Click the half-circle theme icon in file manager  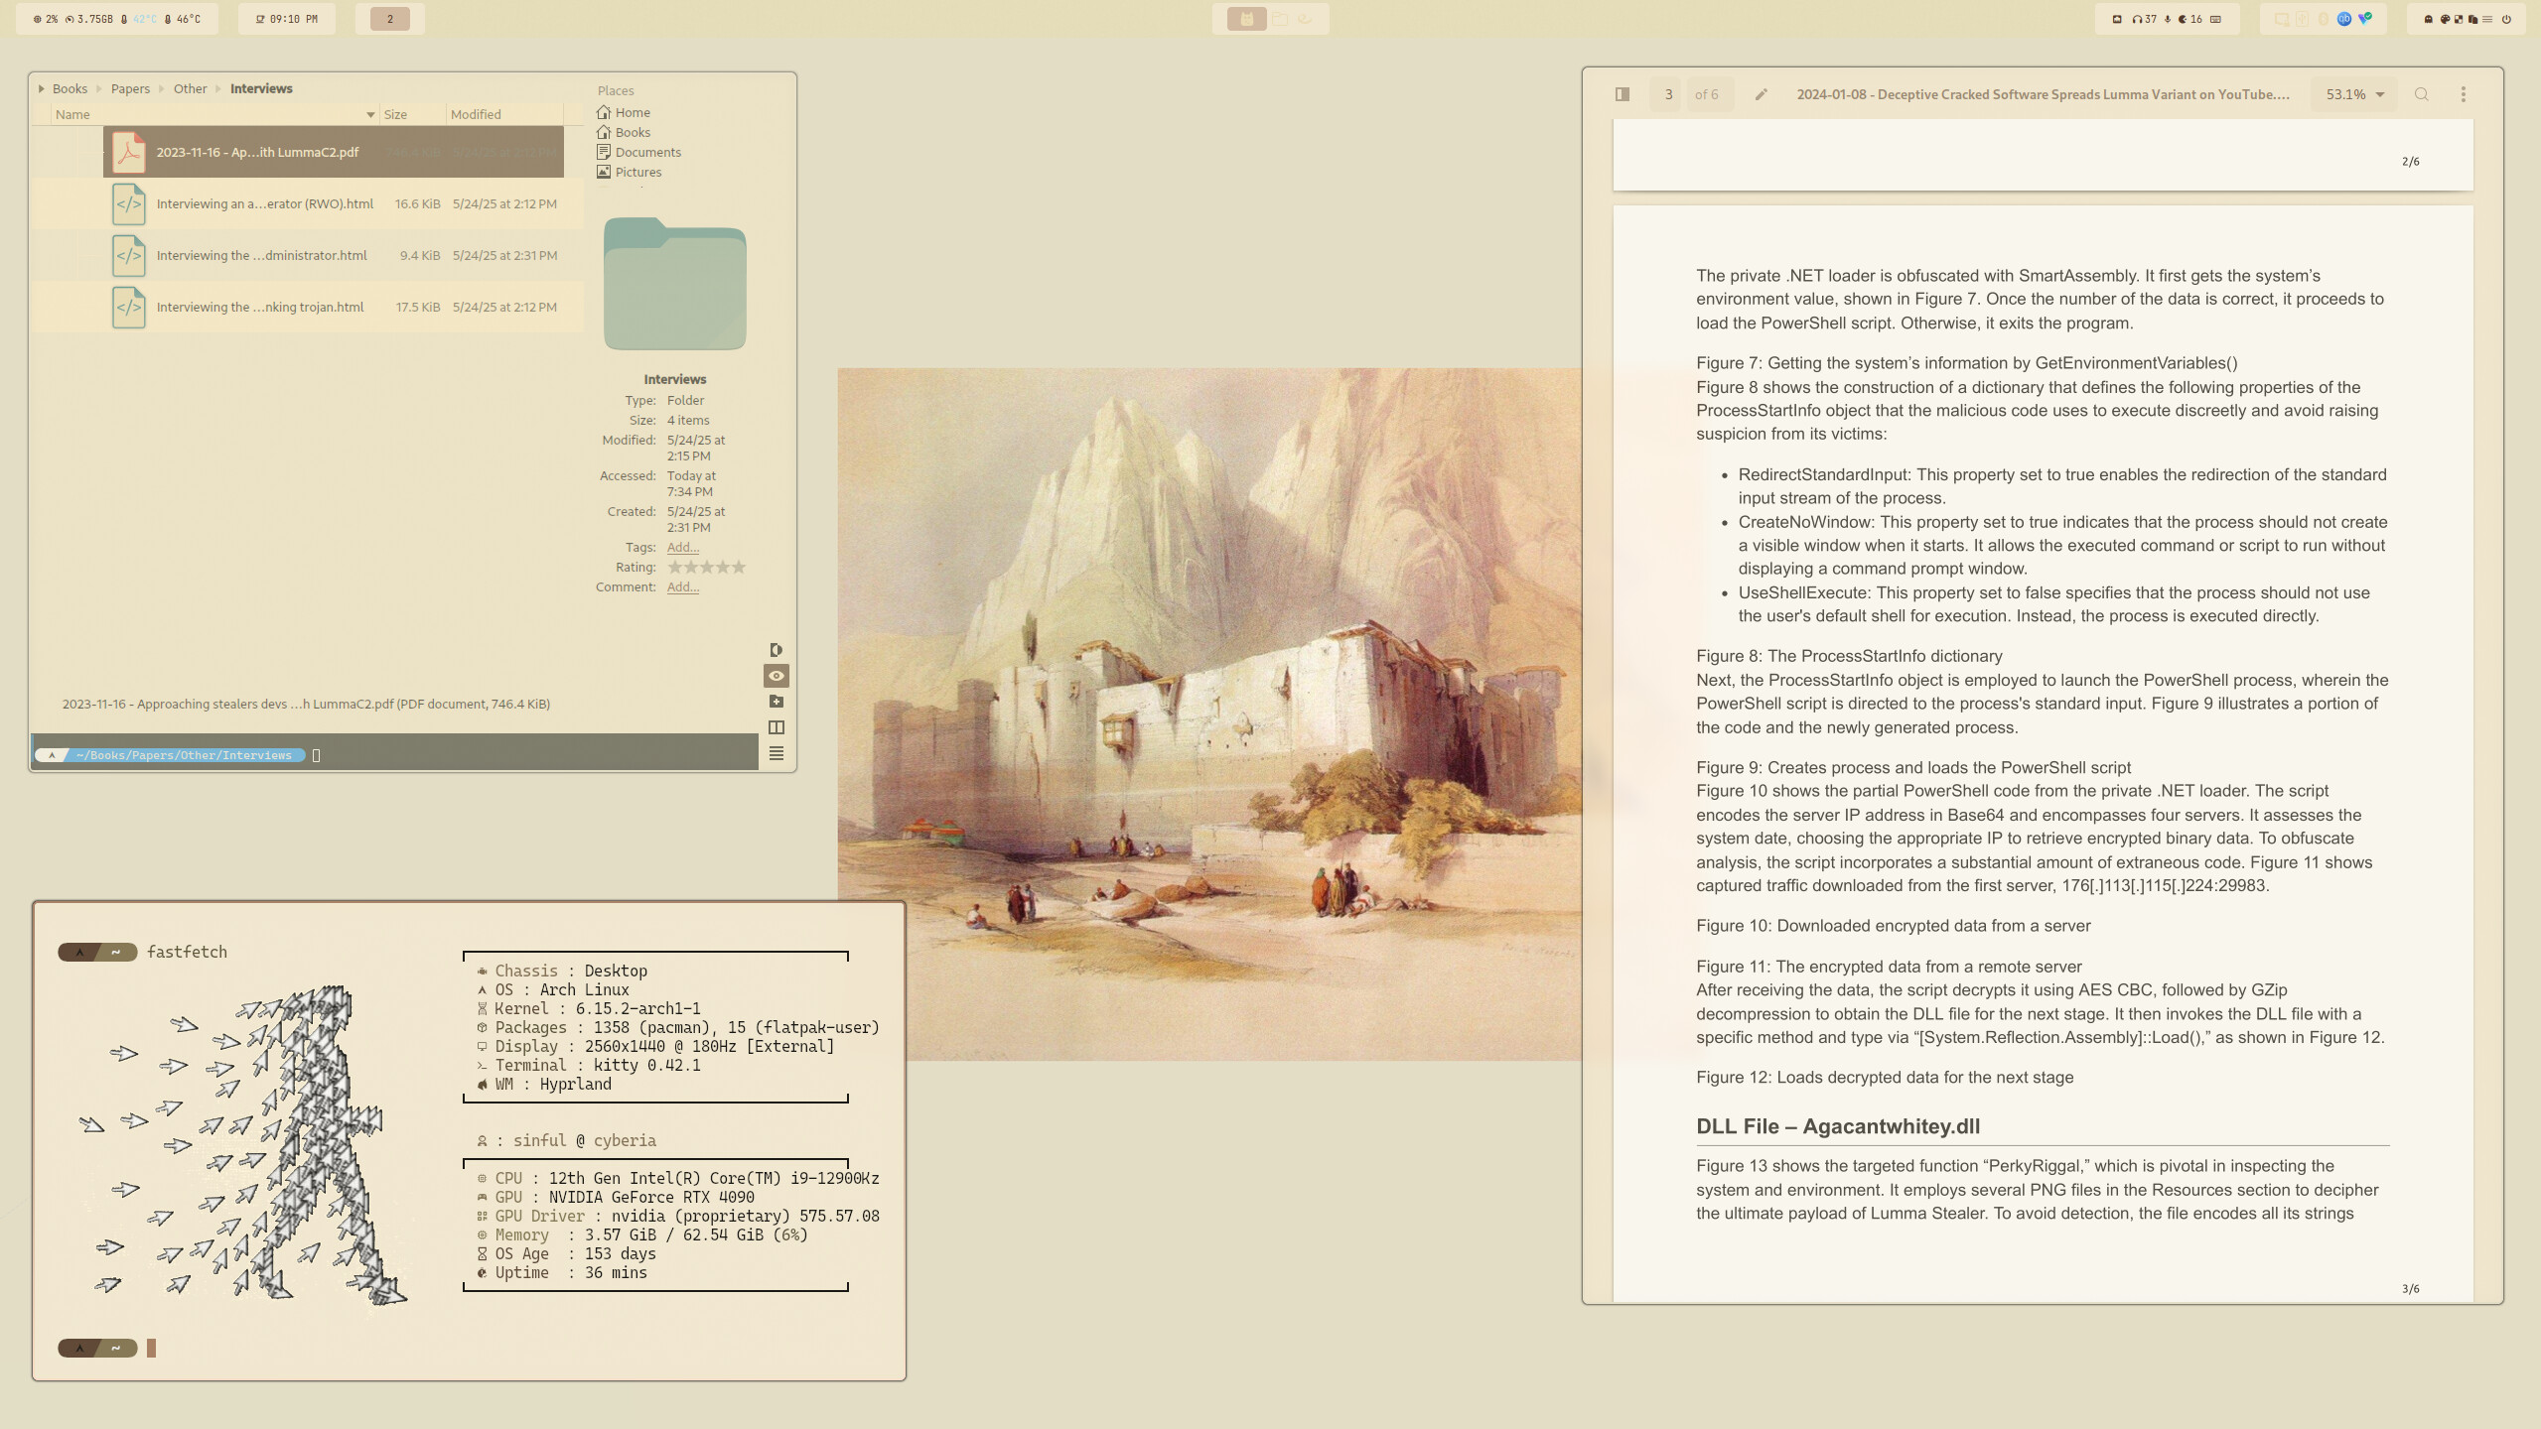click(x=776, y=650)
